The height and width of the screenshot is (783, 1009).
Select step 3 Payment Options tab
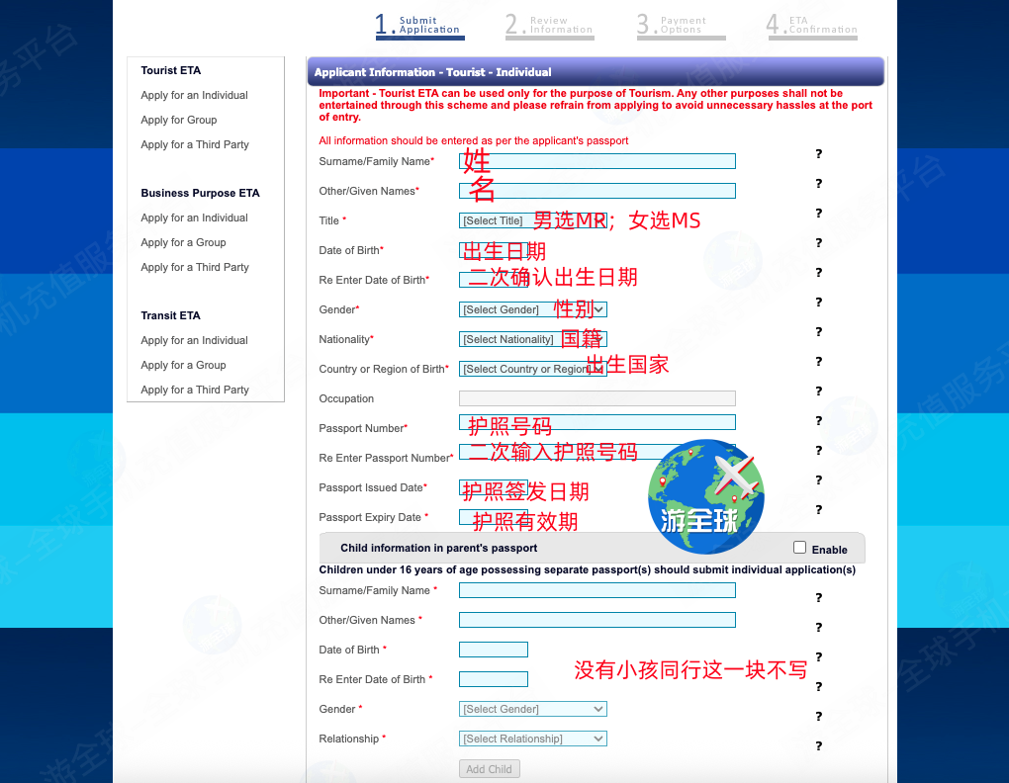point(681,26)
